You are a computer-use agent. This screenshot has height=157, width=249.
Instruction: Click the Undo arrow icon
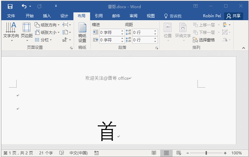(x=24, y=7)
